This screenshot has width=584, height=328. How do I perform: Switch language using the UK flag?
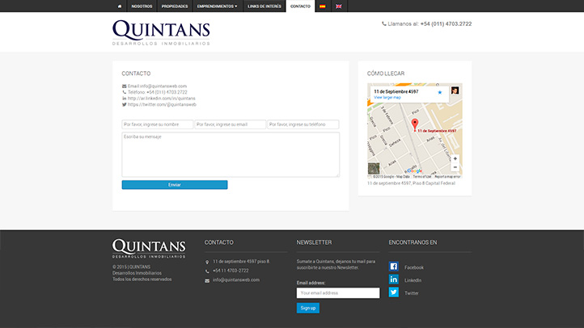tap(339, 6)
